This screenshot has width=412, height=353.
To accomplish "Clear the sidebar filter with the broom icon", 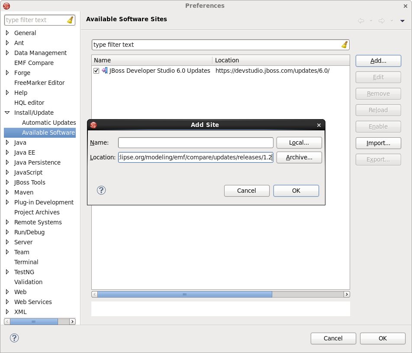I will pyautogui.click(x=70, y=20).
